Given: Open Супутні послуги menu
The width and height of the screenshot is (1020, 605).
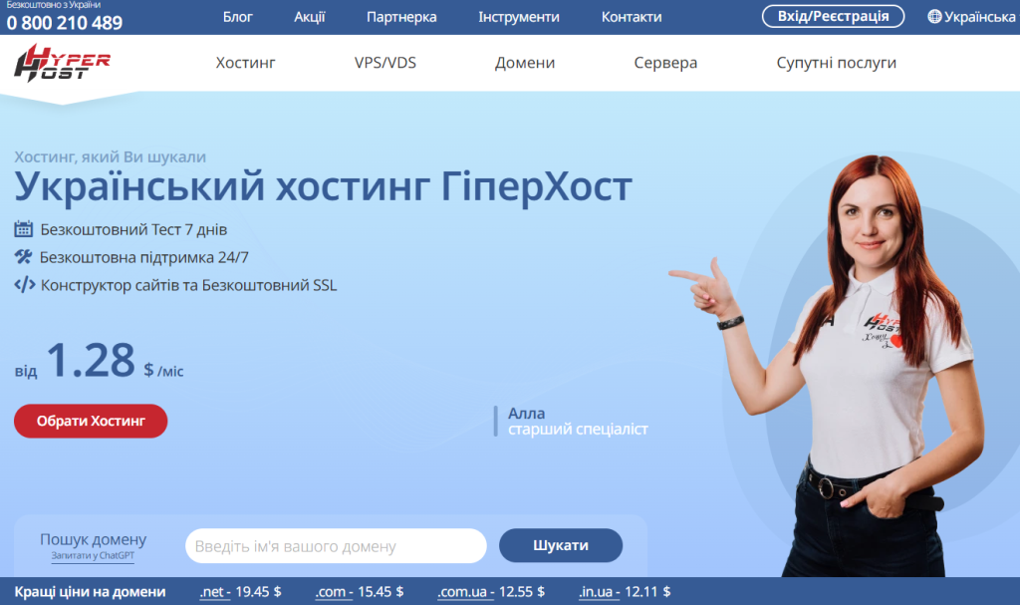Looking at the screenshot, I should point(836,63).
